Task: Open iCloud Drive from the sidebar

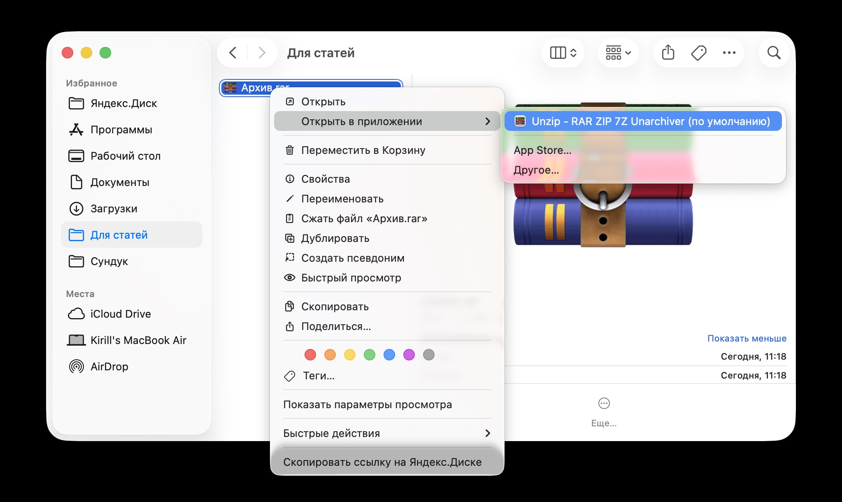Action: (x=121, y=314)
